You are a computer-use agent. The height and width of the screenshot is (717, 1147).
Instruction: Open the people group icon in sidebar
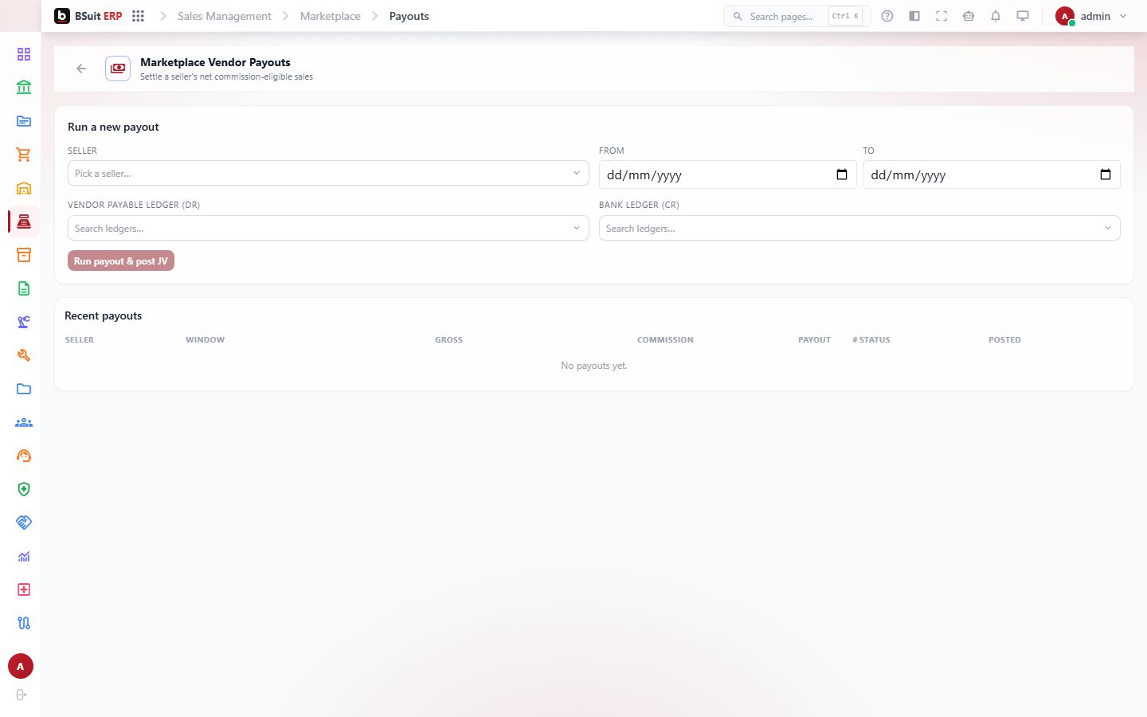point(24,422)
